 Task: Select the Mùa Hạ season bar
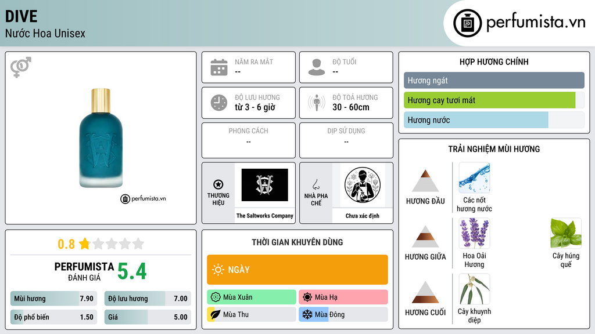point(343,297)
